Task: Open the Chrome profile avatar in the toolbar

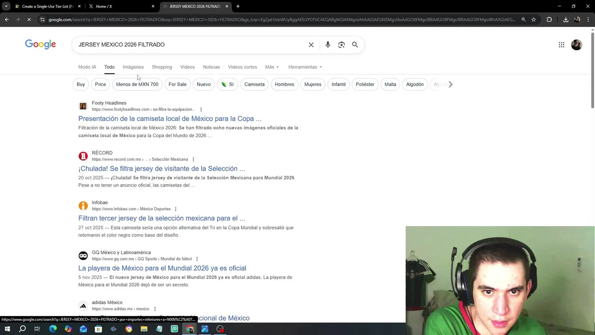Action: tap(577, 20)
